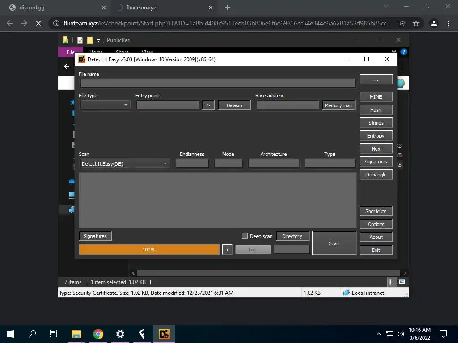Image resolution: width=458 pixels, height=343 pixels.
Task: Click the File name input field
Action: pyautogui.click(x=218, y=83)
